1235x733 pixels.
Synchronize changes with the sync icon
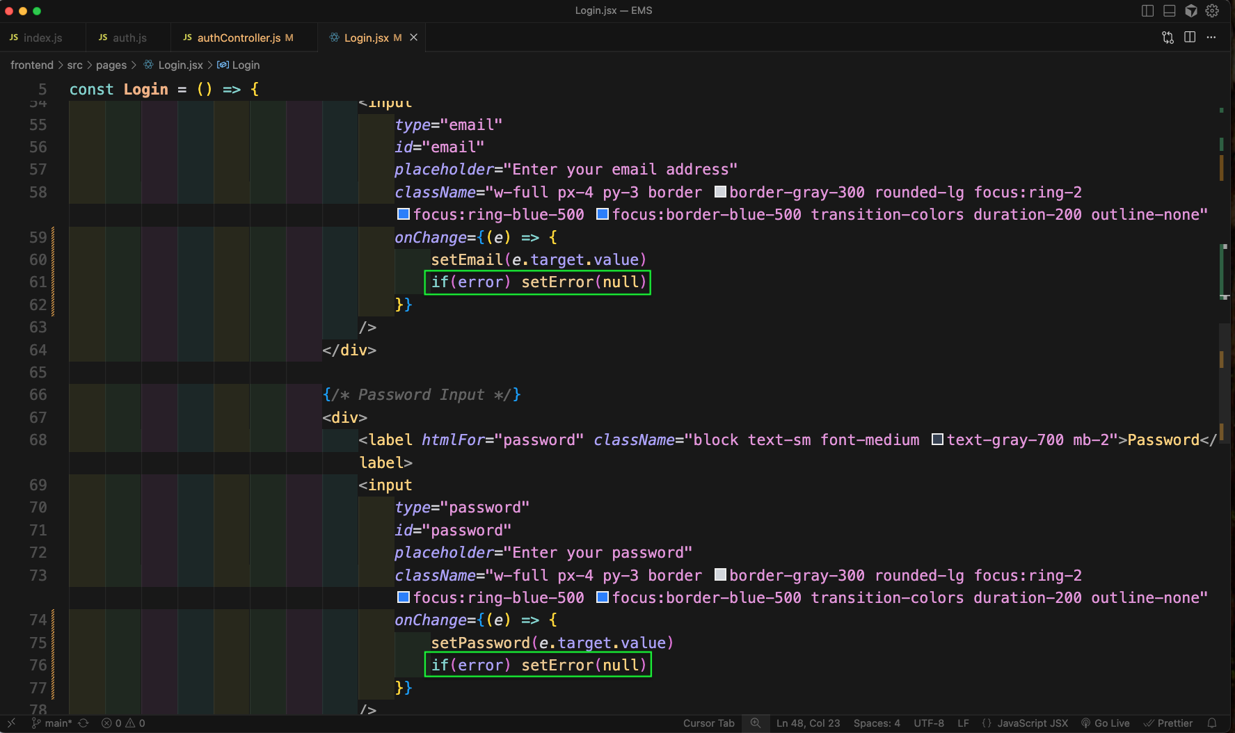click(x=83, y=723)
